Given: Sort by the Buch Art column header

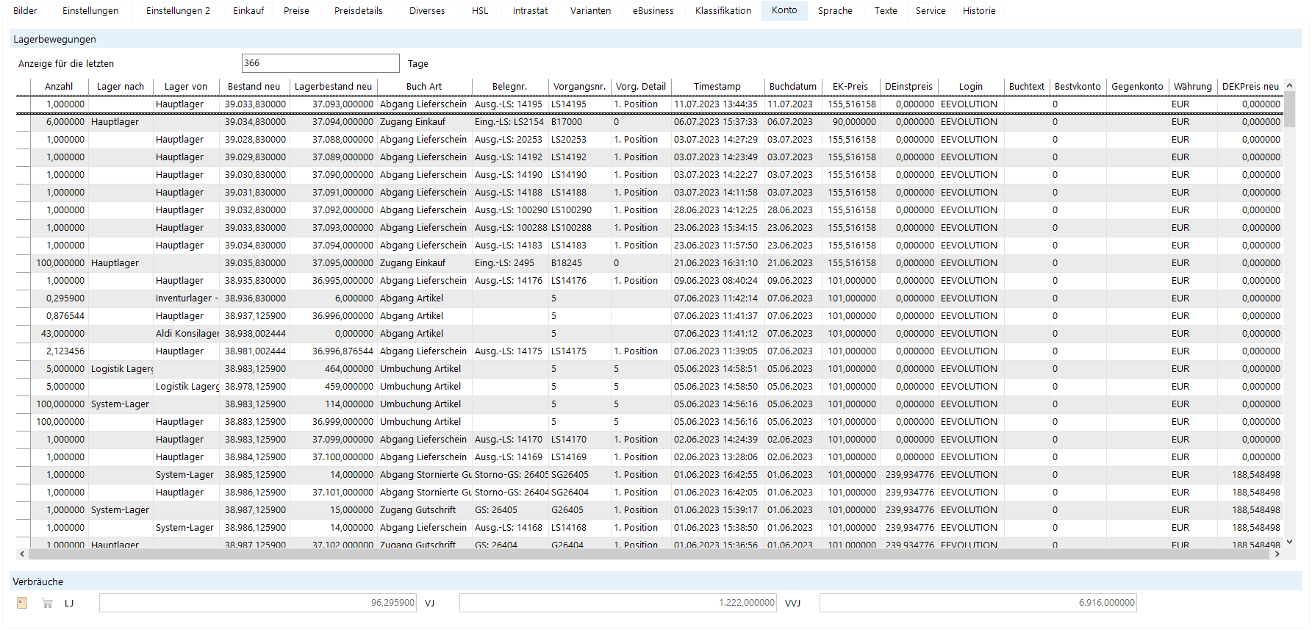Looking at the screenshot, I should (x=423, y=87).
